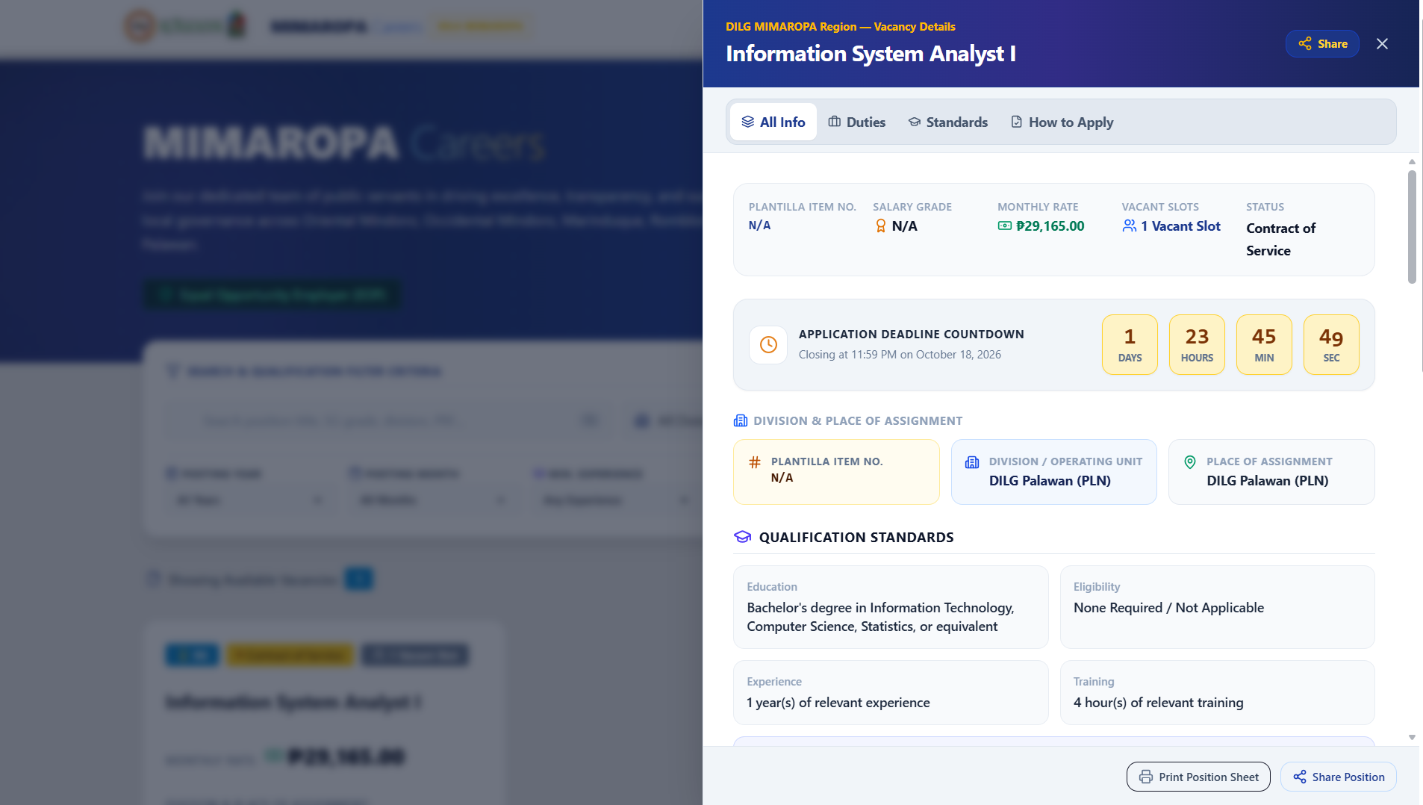Image resolution: width=1423 pixels, height=805 pixels.
Task: Click '1 year(s) of relevant experience' text
Action: 838,703
